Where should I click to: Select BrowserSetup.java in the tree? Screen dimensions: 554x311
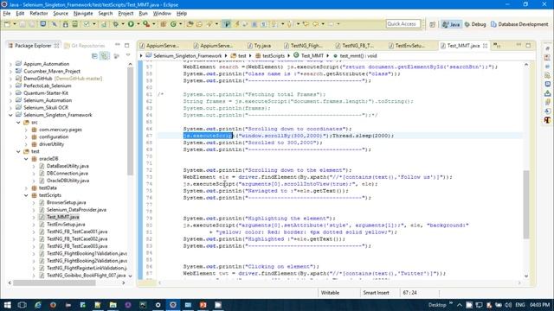(66, 203)
